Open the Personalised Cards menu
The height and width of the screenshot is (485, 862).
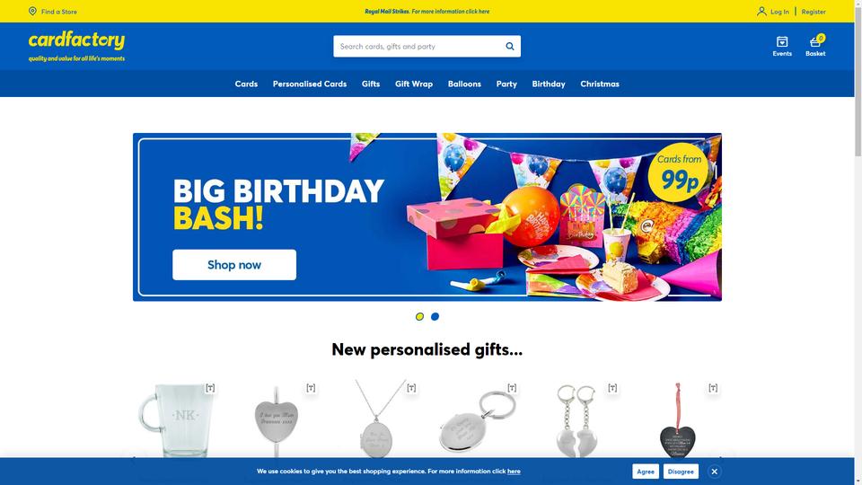pyautogui.click(x=310, y=84)
